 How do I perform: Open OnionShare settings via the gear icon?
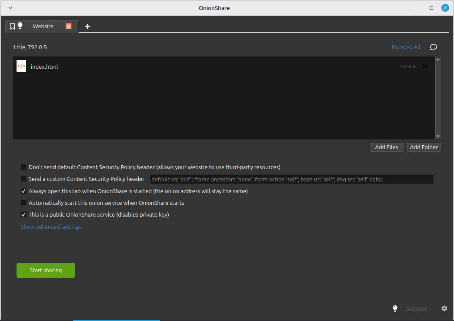point(444,308)
